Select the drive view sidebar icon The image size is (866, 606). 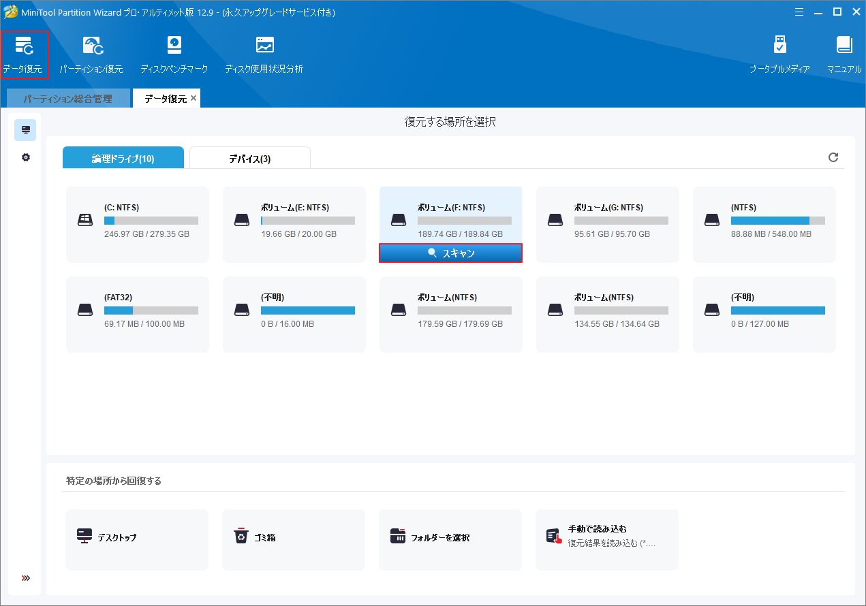(x=25, y=130)
